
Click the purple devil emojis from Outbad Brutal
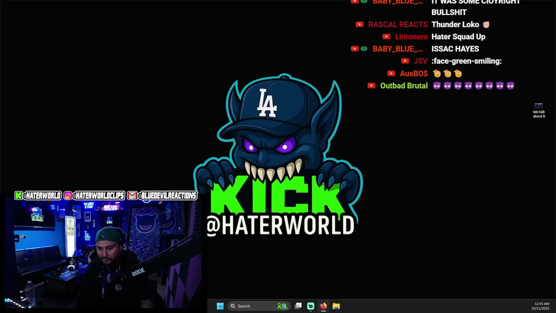click(473, 86)
